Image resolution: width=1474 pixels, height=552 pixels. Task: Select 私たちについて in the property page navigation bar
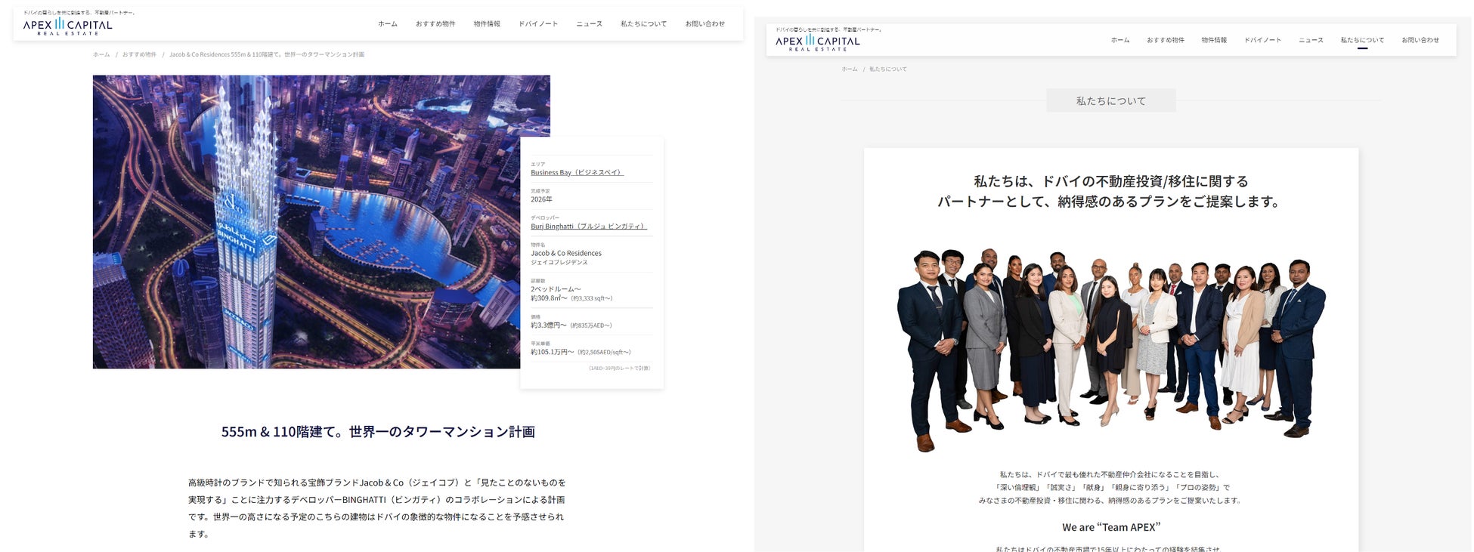tap(644, 24)
